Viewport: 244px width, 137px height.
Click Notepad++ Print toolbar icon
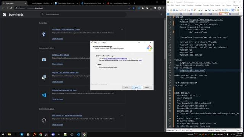185,10
